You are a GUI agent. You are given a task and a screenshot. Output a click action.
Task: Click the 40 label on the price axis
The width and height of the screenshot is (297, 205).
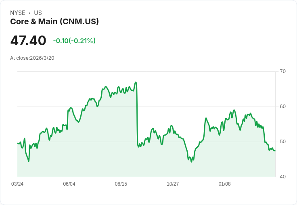282,177
